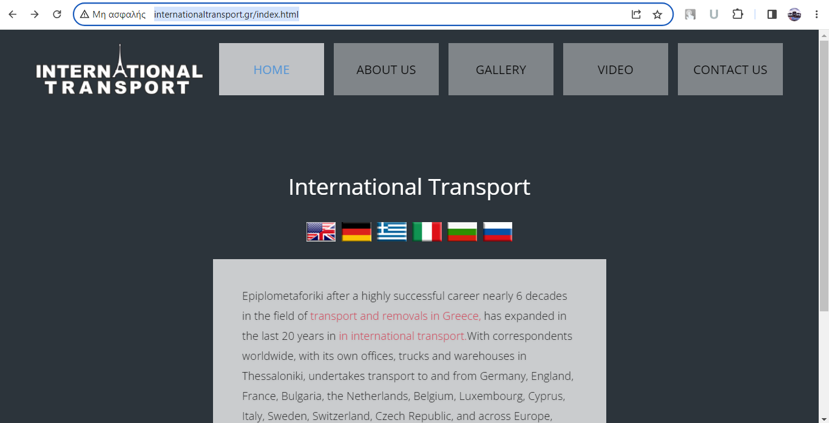Open the browser extensions puzzle icon
This screenshot has height=423, width=829.
click(737, 15)
